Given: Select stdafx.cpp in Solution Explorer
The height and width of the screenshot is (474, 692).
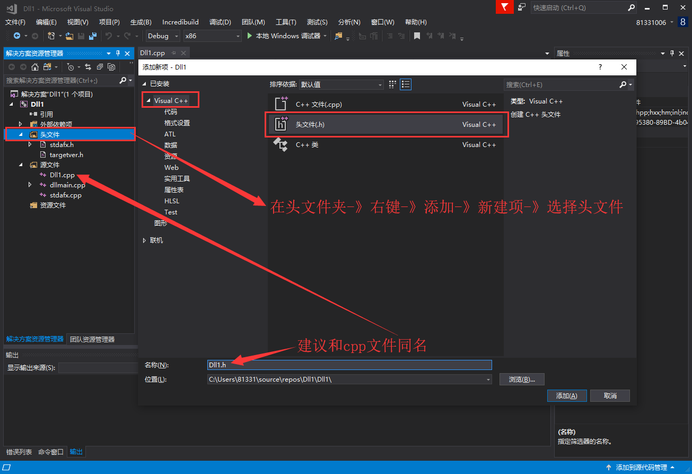Looking at the screenshot, I should click(66, 195).
